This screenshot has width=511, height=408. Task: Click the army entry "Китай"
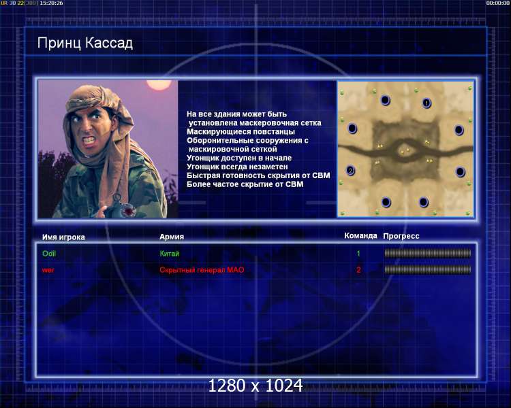click(170, 254)
